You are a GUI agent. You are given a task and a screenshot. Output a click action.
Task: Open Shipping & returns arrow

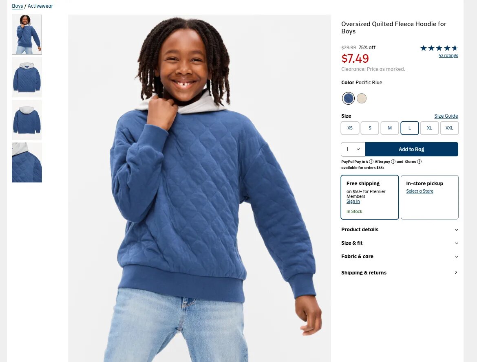pyautogui.click(x=456, y=272)
